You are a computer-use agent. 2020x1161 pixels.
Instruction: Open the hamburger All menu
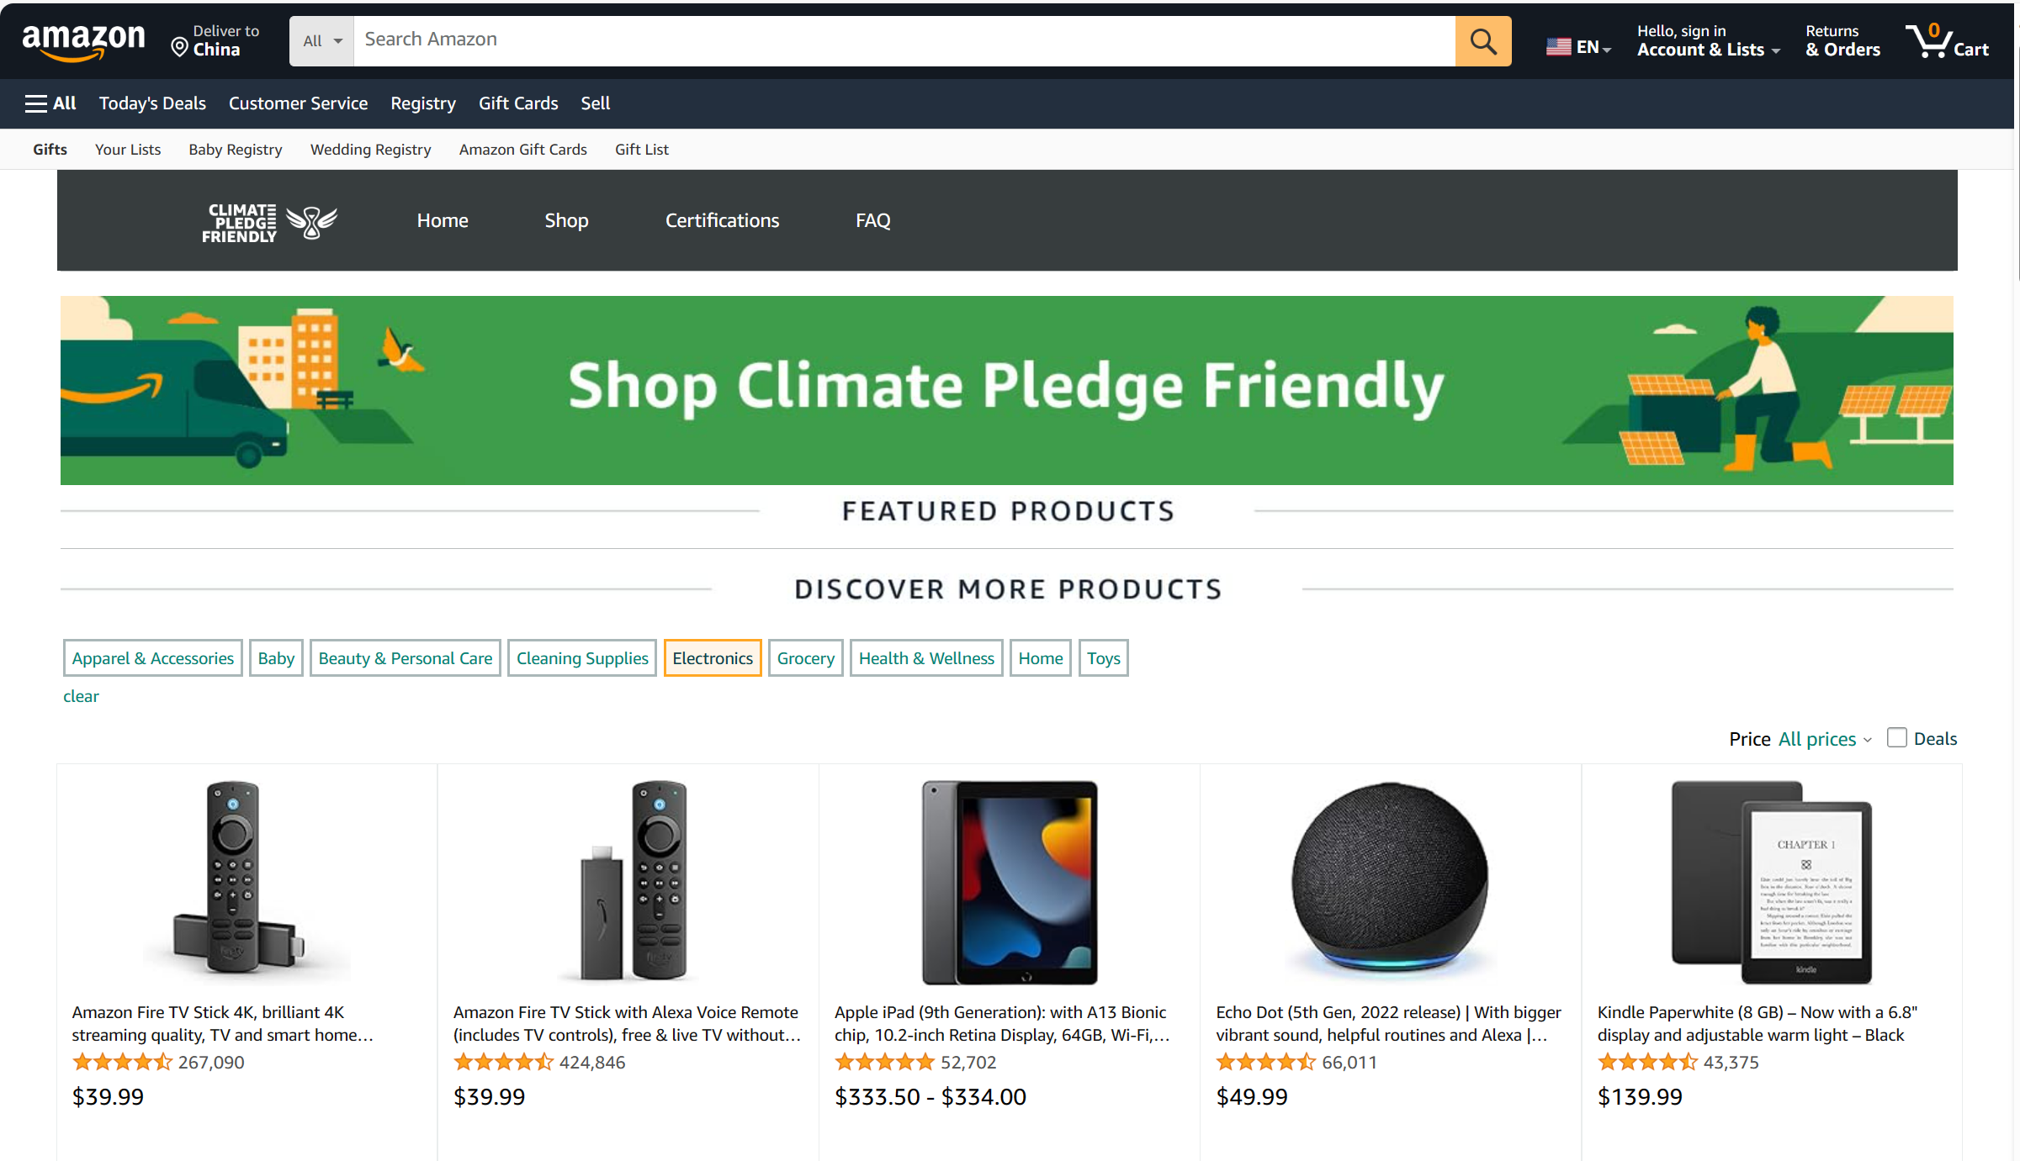pos(50,103)
